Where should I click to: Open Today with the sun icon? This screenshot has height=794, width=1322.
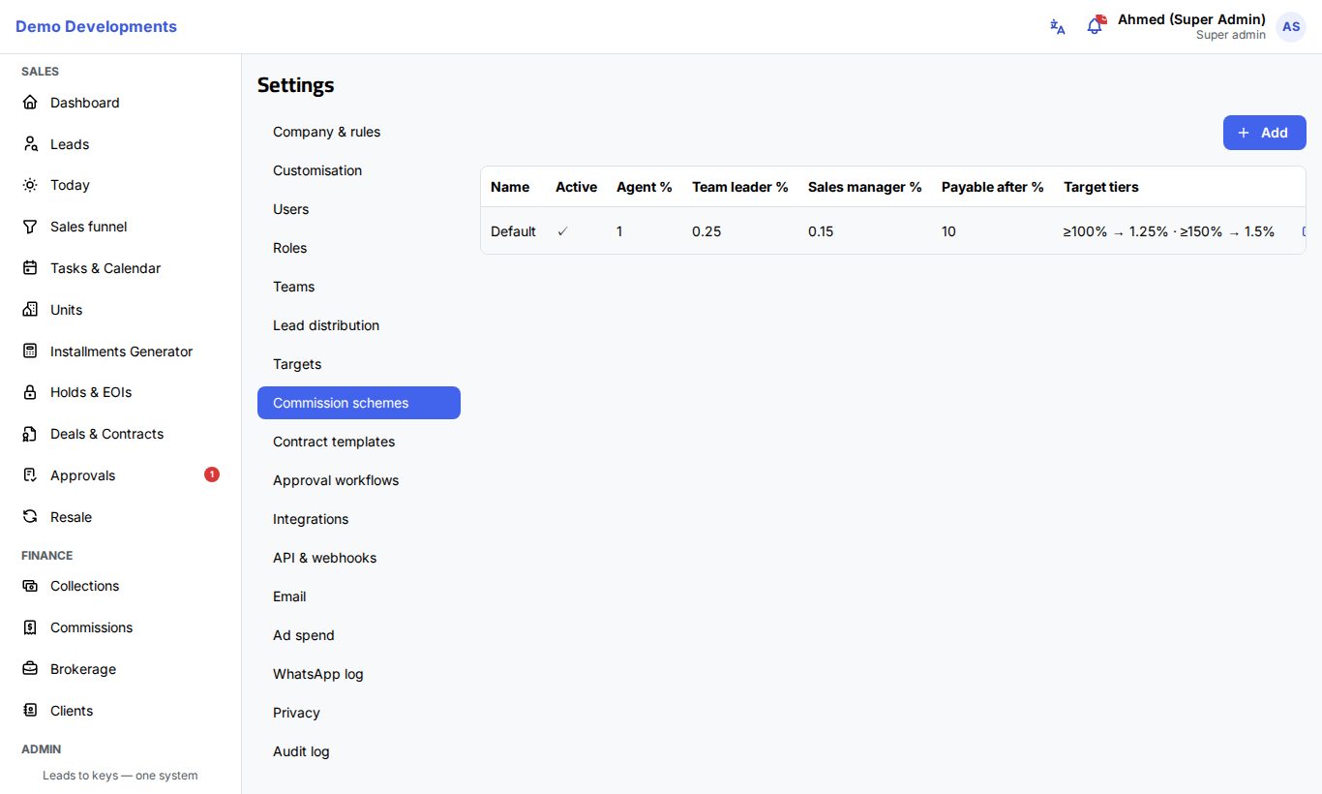pos(30,185)
